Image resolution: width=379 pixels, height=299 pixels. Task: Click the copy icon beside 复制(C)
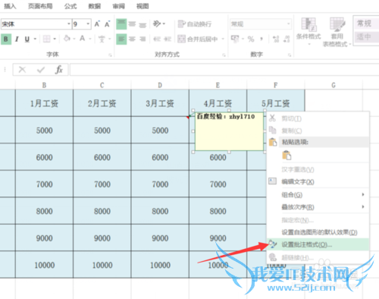[x=272, y=131]
